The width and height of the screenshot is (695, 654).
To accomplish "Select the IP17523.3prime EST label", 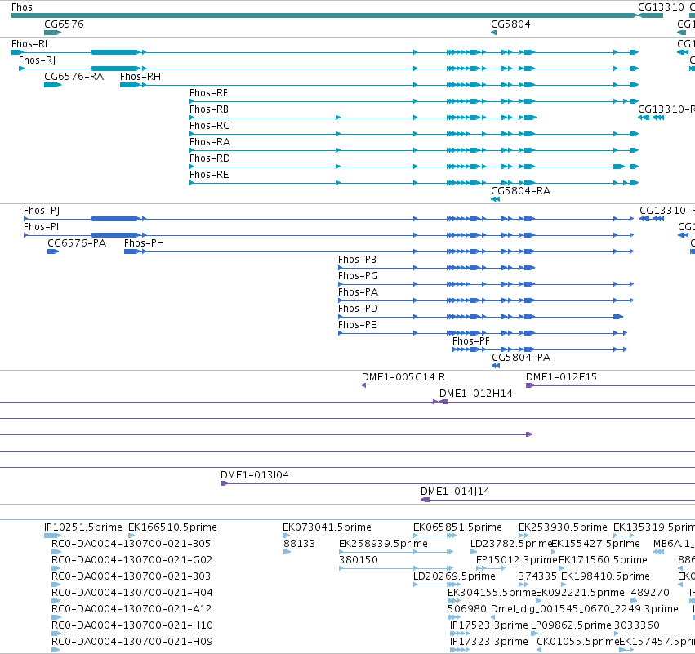I will coord(489,625).
